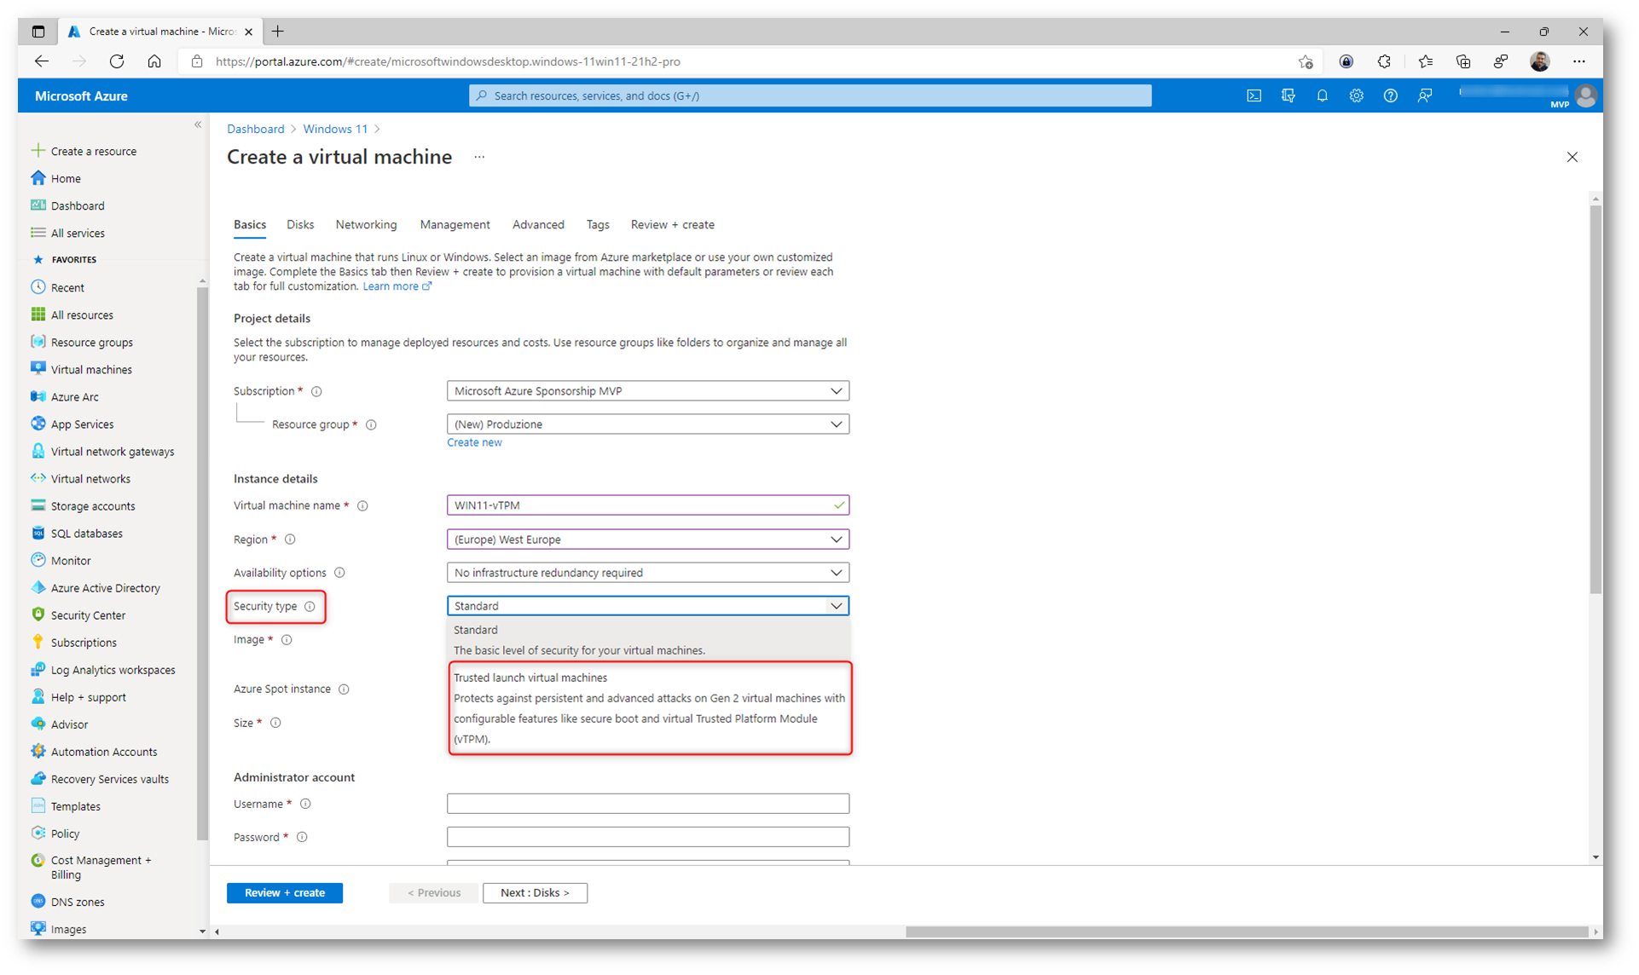Click the Azure search bar
1639x975 pixels.
(x=810, y=95)
